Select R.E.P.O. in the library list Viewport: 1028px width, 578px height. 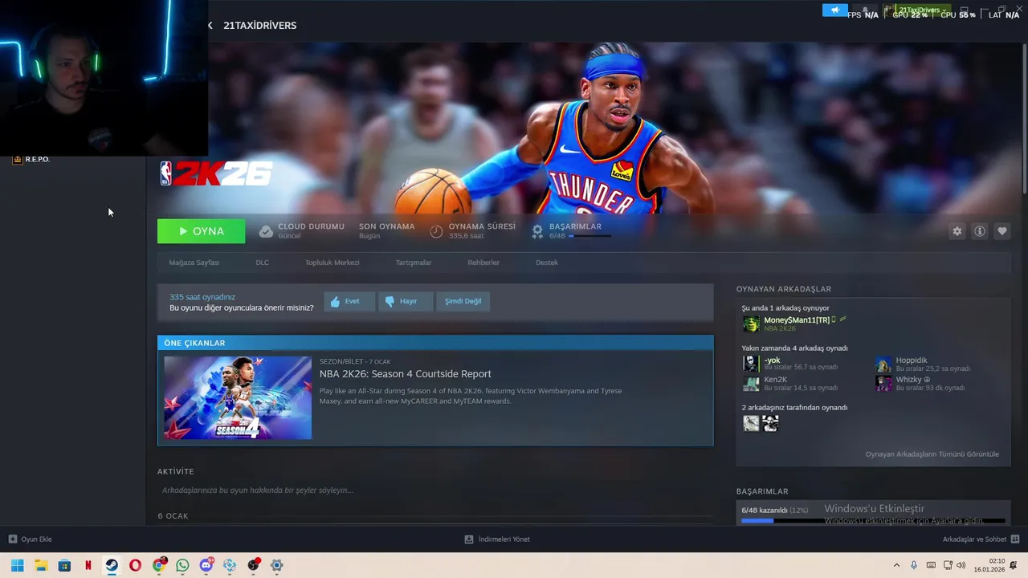(x=31, y=159)
